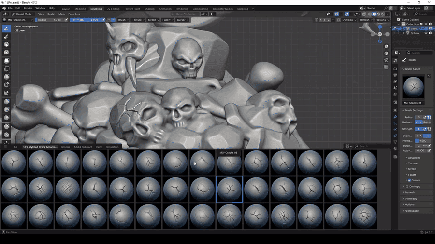This screenshot has height=244, width=435.
Task: Open the Render menu
Action: click(x=28, y=8)
